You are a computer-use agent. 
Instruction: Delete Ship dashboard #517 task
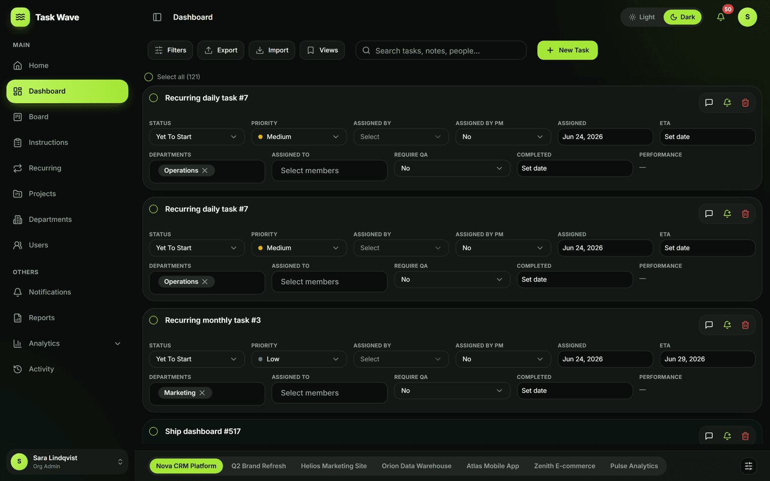745,436
